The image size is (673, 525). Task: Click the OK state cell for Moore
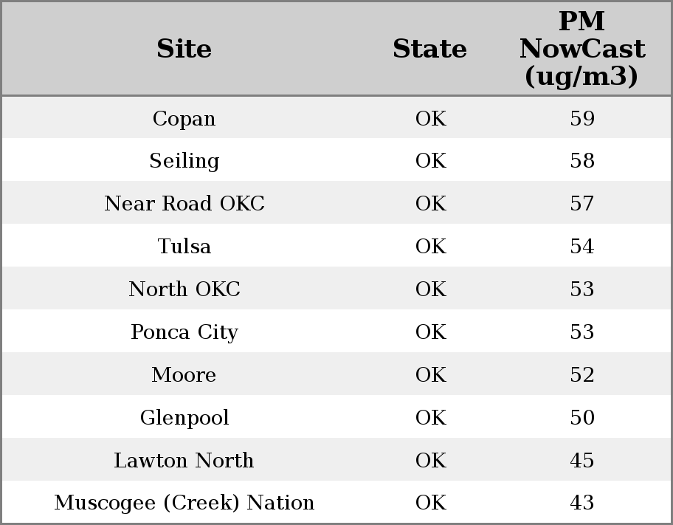click(x=430, y=375)
